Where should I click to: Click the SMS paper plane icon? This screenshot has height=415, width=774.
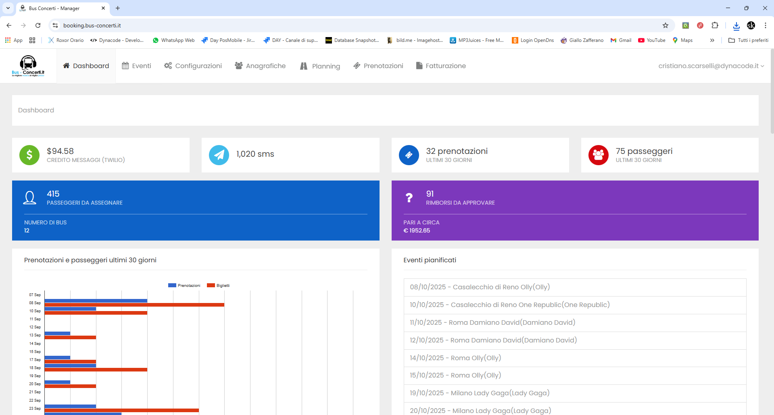click(219, 155)
